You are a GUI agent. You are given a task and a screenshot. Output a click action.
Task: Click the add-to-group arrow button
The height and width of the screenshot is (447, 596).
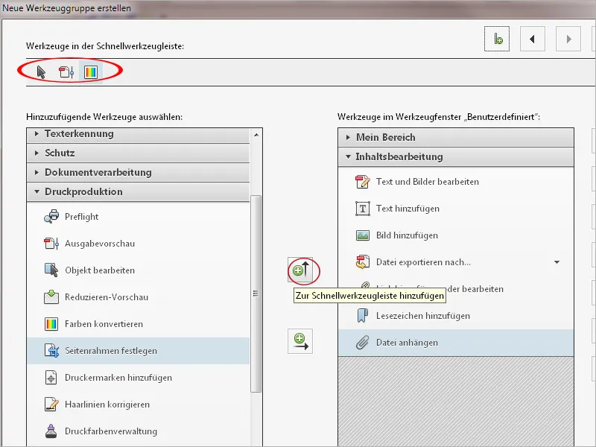pos(300,341)
